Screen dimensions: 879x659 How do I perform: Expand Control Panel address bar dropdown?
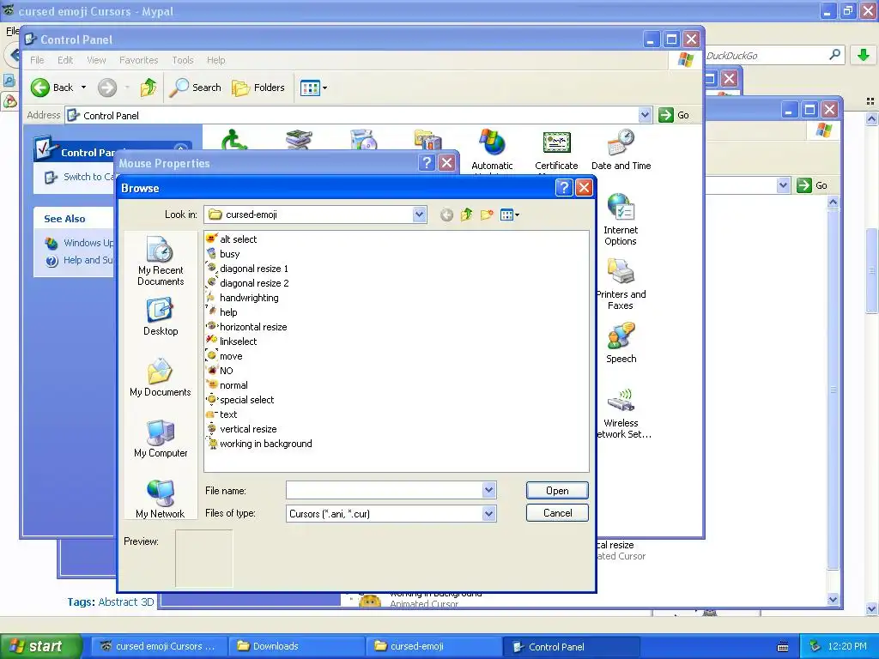click(x=645, y=115)
